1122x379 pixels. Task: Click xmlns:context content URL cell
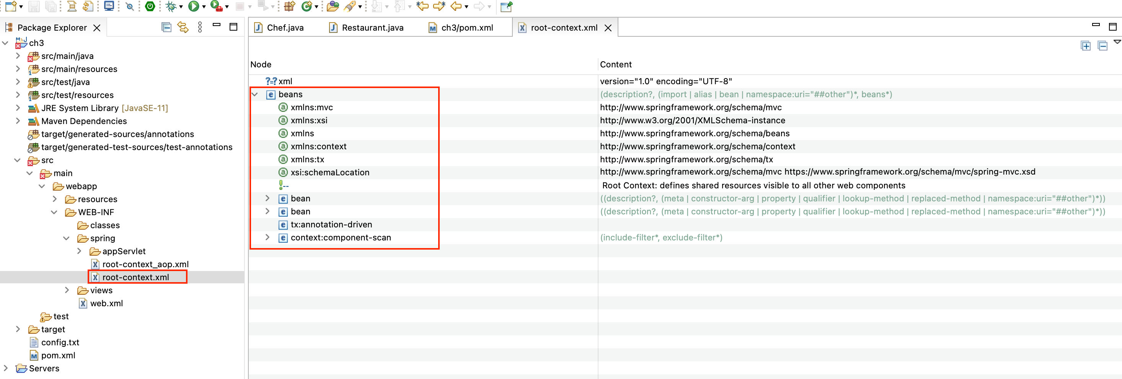click(x=697, y=146)
